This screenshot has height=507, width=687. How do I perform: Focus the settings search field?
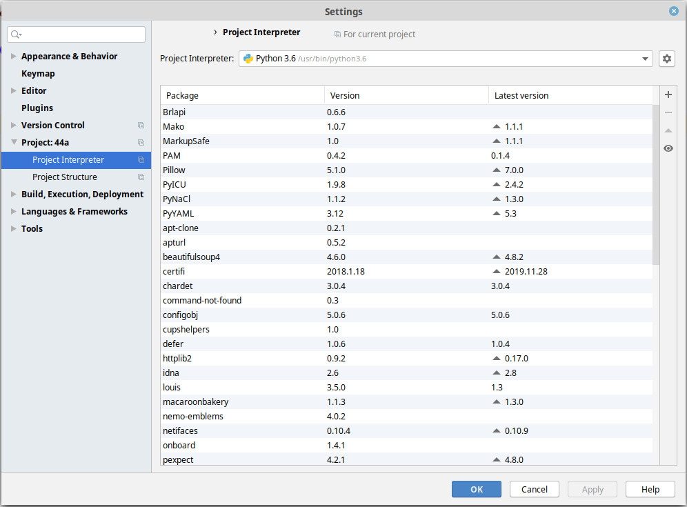click(77, 34)
